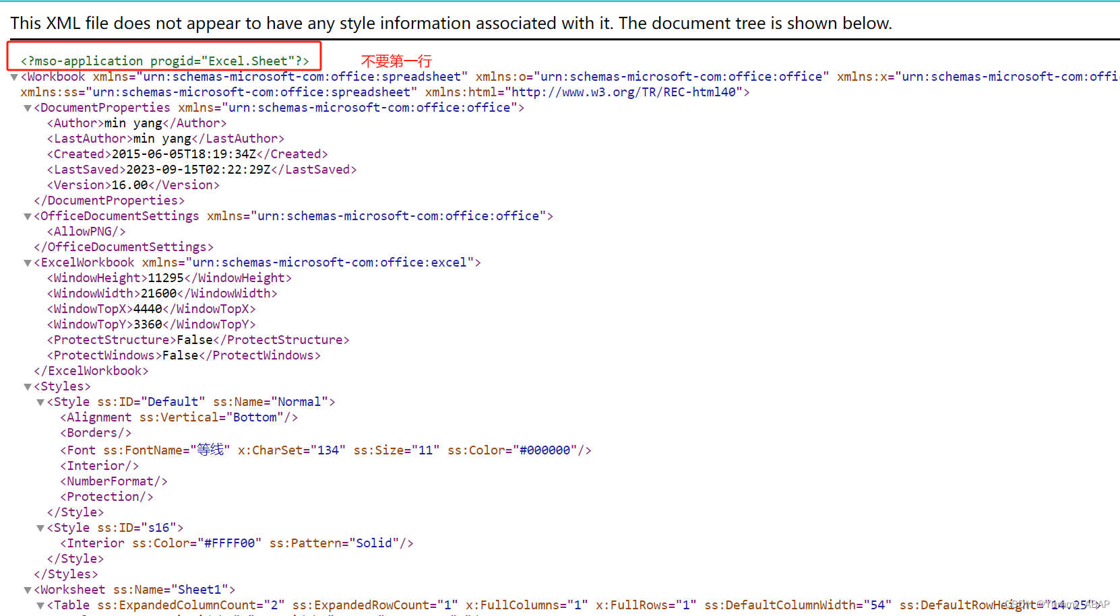Click the #FFFF00 Interior color value
Screen dimensions: 1120x616
click(229, 543)
